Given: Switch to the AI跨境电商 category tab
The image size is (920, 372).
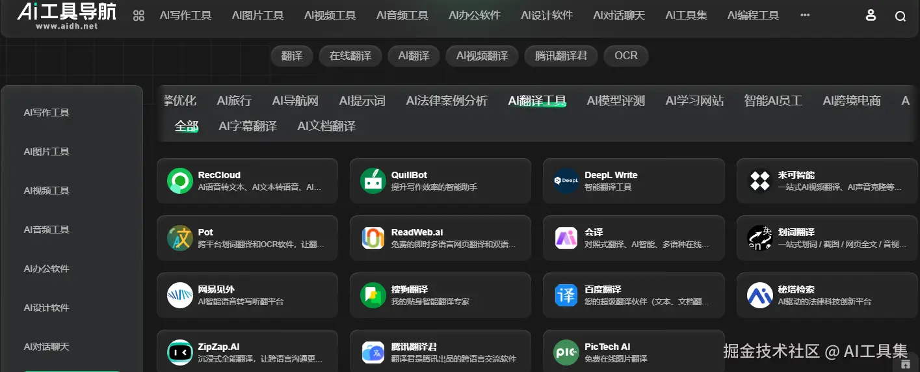Looking at the screenshot, I should (x=852, y=101).
